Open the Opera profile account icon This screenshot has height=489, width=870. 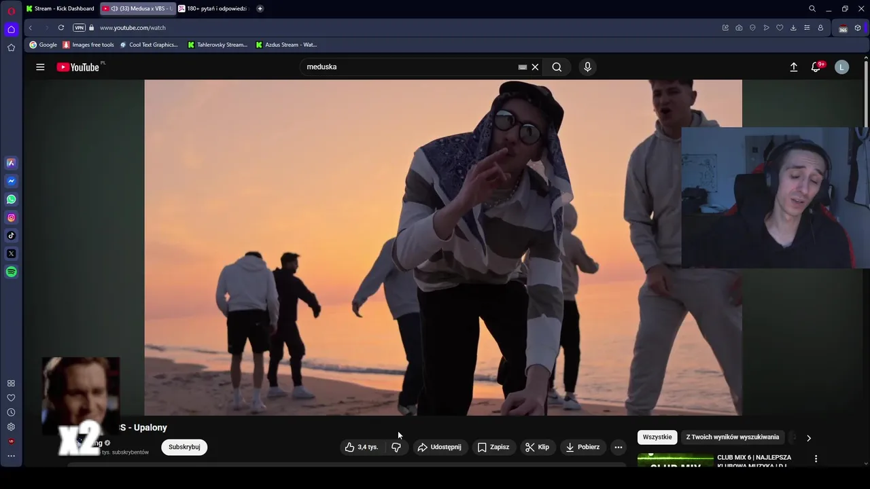click(820, 28)
